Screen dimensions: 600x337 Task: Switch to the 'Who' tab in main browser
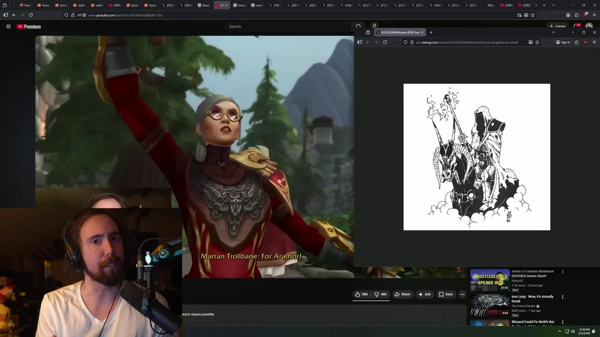pos(489,5)
